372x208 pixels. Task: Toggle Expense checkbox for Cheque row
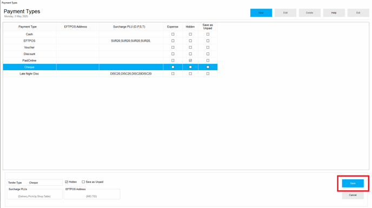click(x=172, y=67)
